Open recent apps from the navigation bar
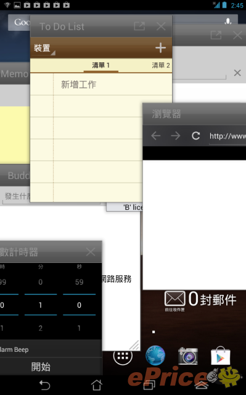 pyautogui.click(x=149, y=385)
